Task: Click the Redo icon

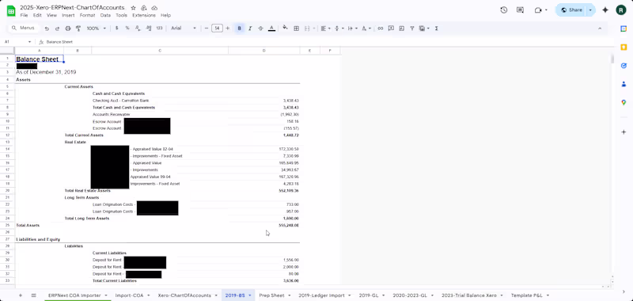Action: 57,29
